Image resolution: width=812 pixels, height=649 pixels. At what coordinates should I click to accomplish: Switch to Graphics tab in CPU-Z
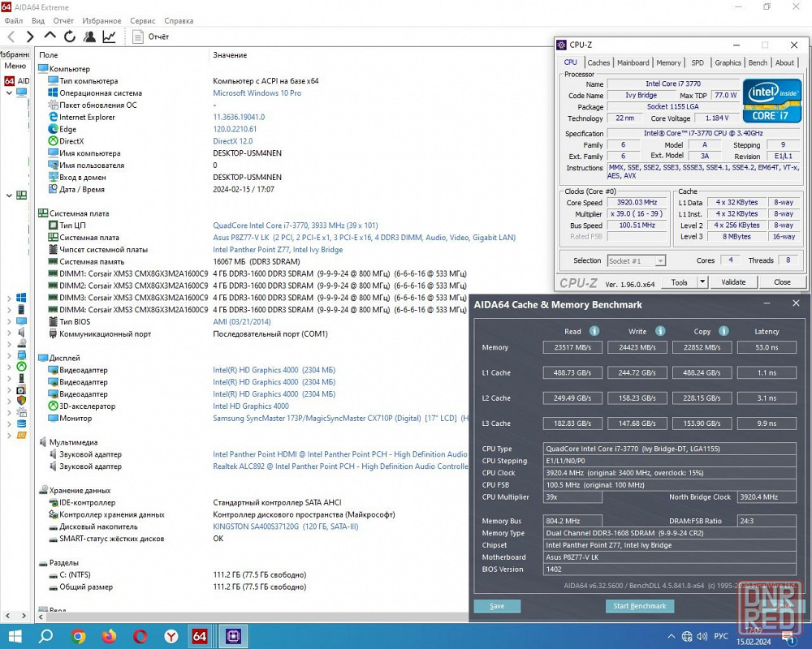pyautogui.click(x=728, y=62)
